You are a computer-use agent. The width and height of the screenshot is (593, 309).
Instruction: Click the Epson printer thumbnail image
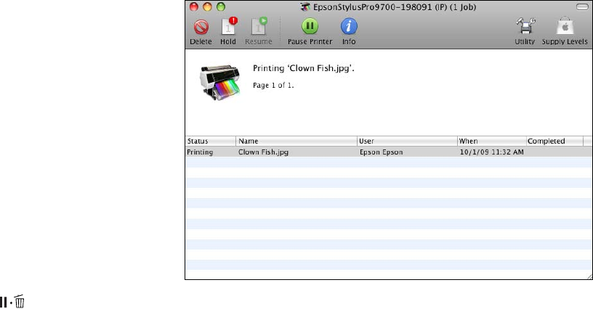(220, 82)
